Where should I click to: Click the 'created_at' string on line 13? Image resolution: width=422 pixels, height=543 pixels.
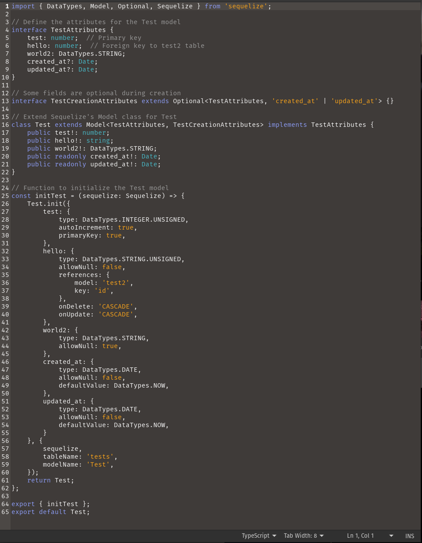pos(295,101)
